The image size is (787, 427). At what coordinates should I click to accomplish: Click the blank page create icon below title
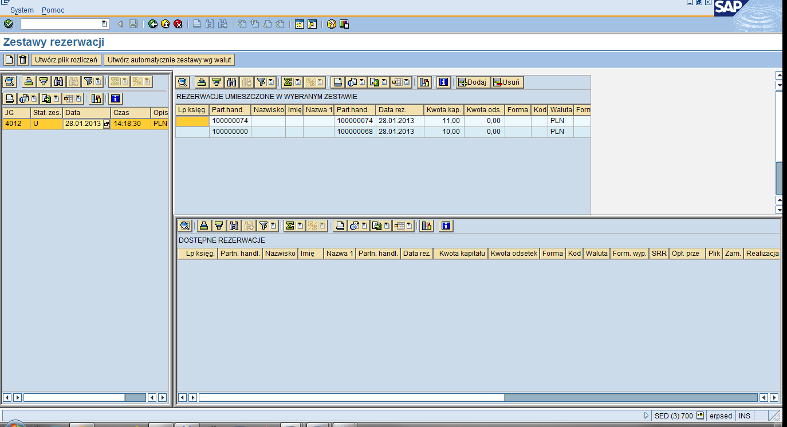tap(9, 60)
